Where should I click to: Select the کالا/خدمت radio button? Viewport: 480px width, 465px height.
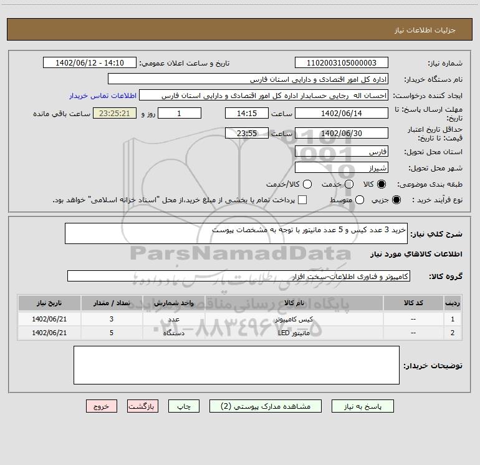coord(307,184)
